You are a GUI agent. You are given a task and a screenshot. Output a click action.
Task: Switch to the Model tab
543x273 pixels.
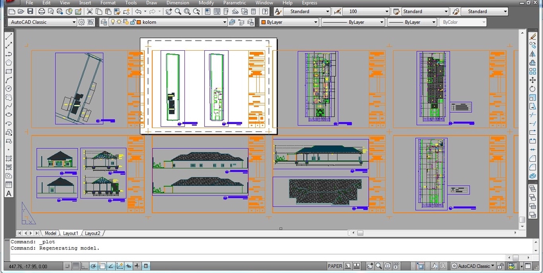(50, 233)
